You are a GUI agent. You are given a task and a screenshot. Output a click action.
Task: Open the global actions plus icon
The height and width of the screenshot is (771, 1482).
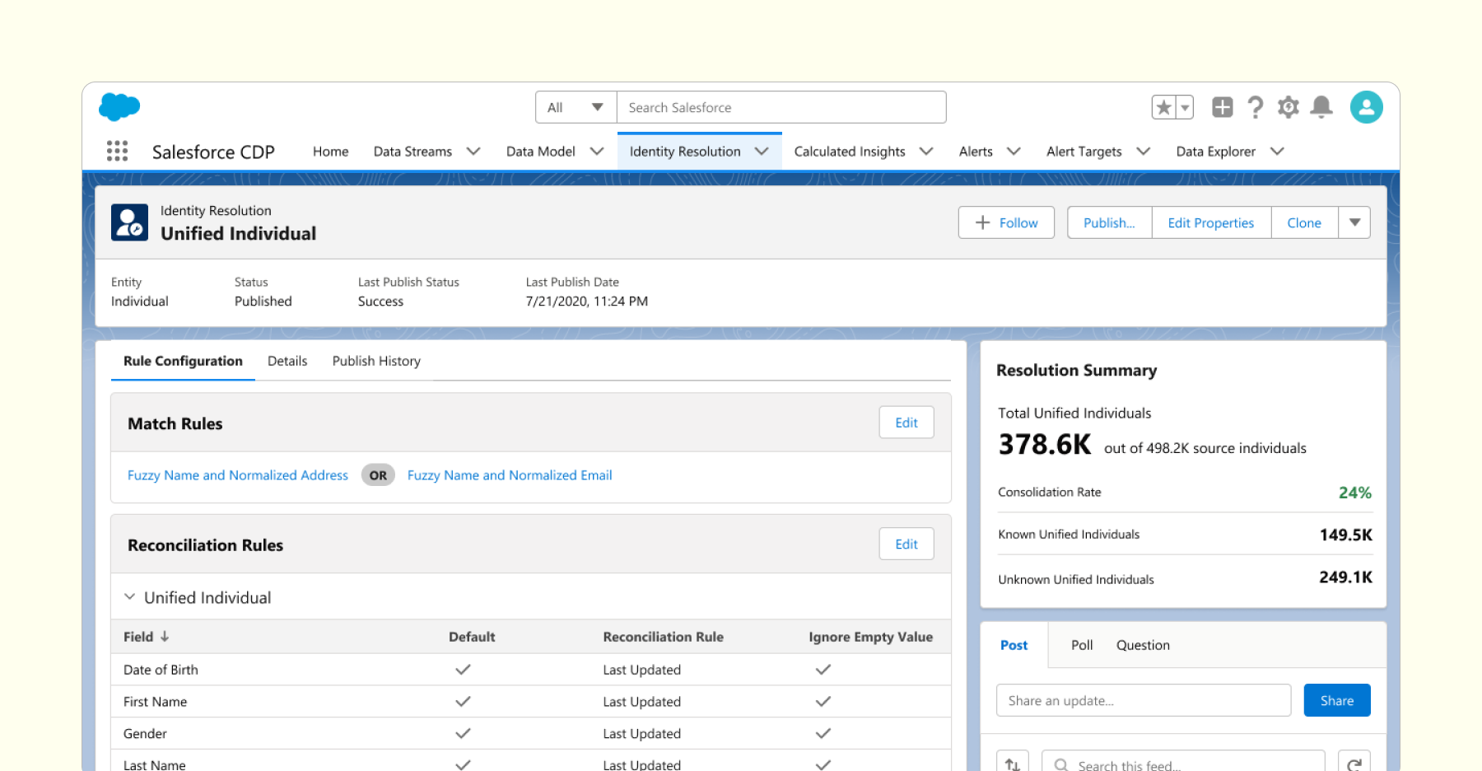[x=1222, y=107]
